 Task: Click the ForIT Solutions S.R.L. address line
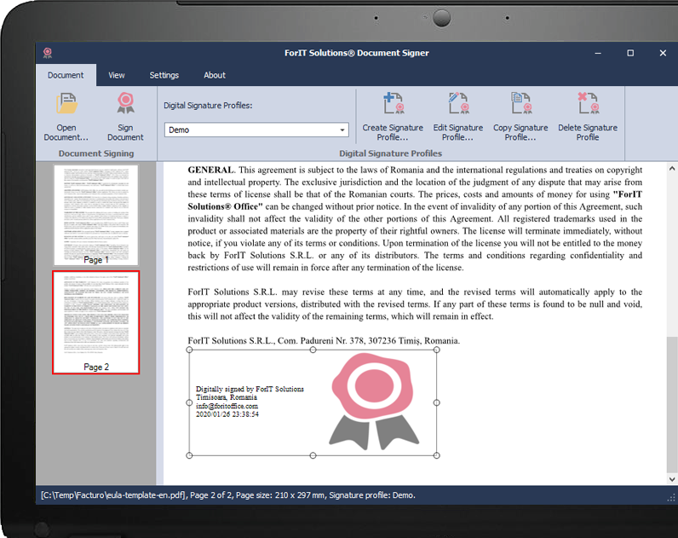[x=324, y=341]
